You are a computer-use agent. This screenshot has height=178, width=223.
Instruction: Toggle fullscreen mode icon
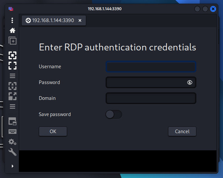point(12,66)
